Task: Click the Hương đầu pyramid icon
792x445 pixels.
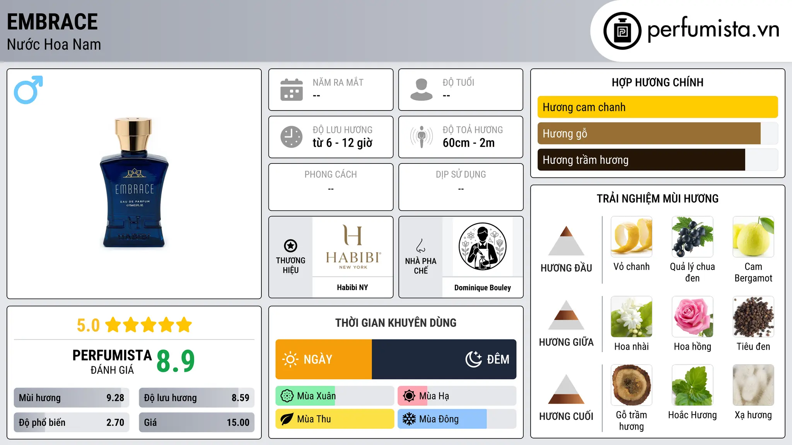Action: [566, 241]
